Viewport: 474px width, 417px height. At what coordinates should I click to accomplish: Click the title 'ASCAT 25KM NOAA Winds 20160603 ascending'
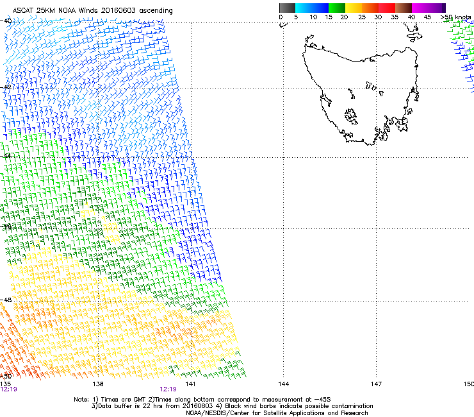(92, 11)
